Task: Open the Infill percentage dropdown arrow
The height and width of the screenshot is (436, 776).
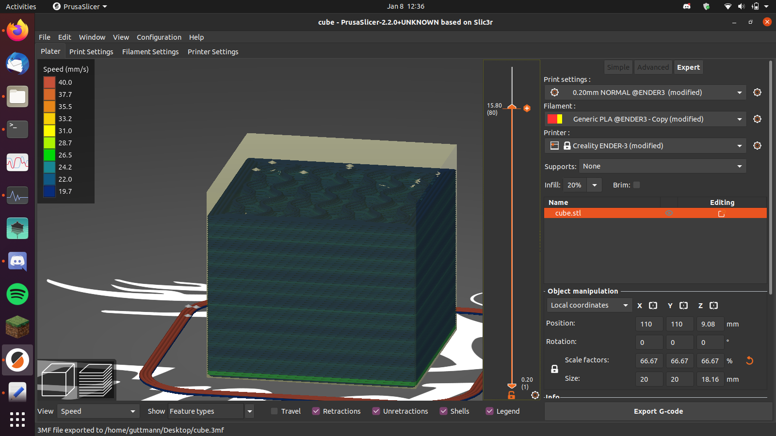Action: coord(595,185)
